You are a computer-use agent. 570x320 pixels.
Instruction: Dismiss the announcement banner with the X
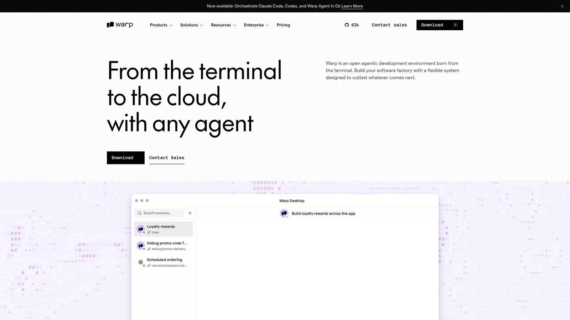click(x=562, y=6)
